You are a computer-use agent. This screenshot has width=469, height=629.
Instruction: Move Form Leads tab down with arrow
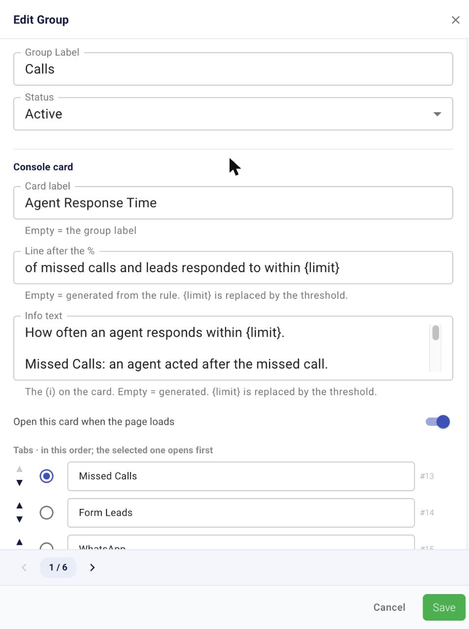pos(20,520)
